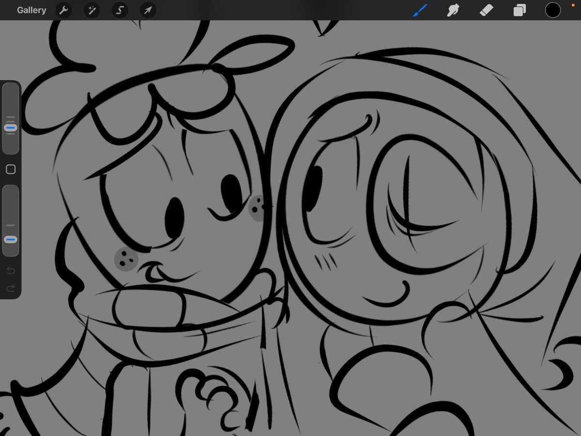This screenshot has height=436, width=581.
Task: Open the Selection tool
Action: (120, 10)
